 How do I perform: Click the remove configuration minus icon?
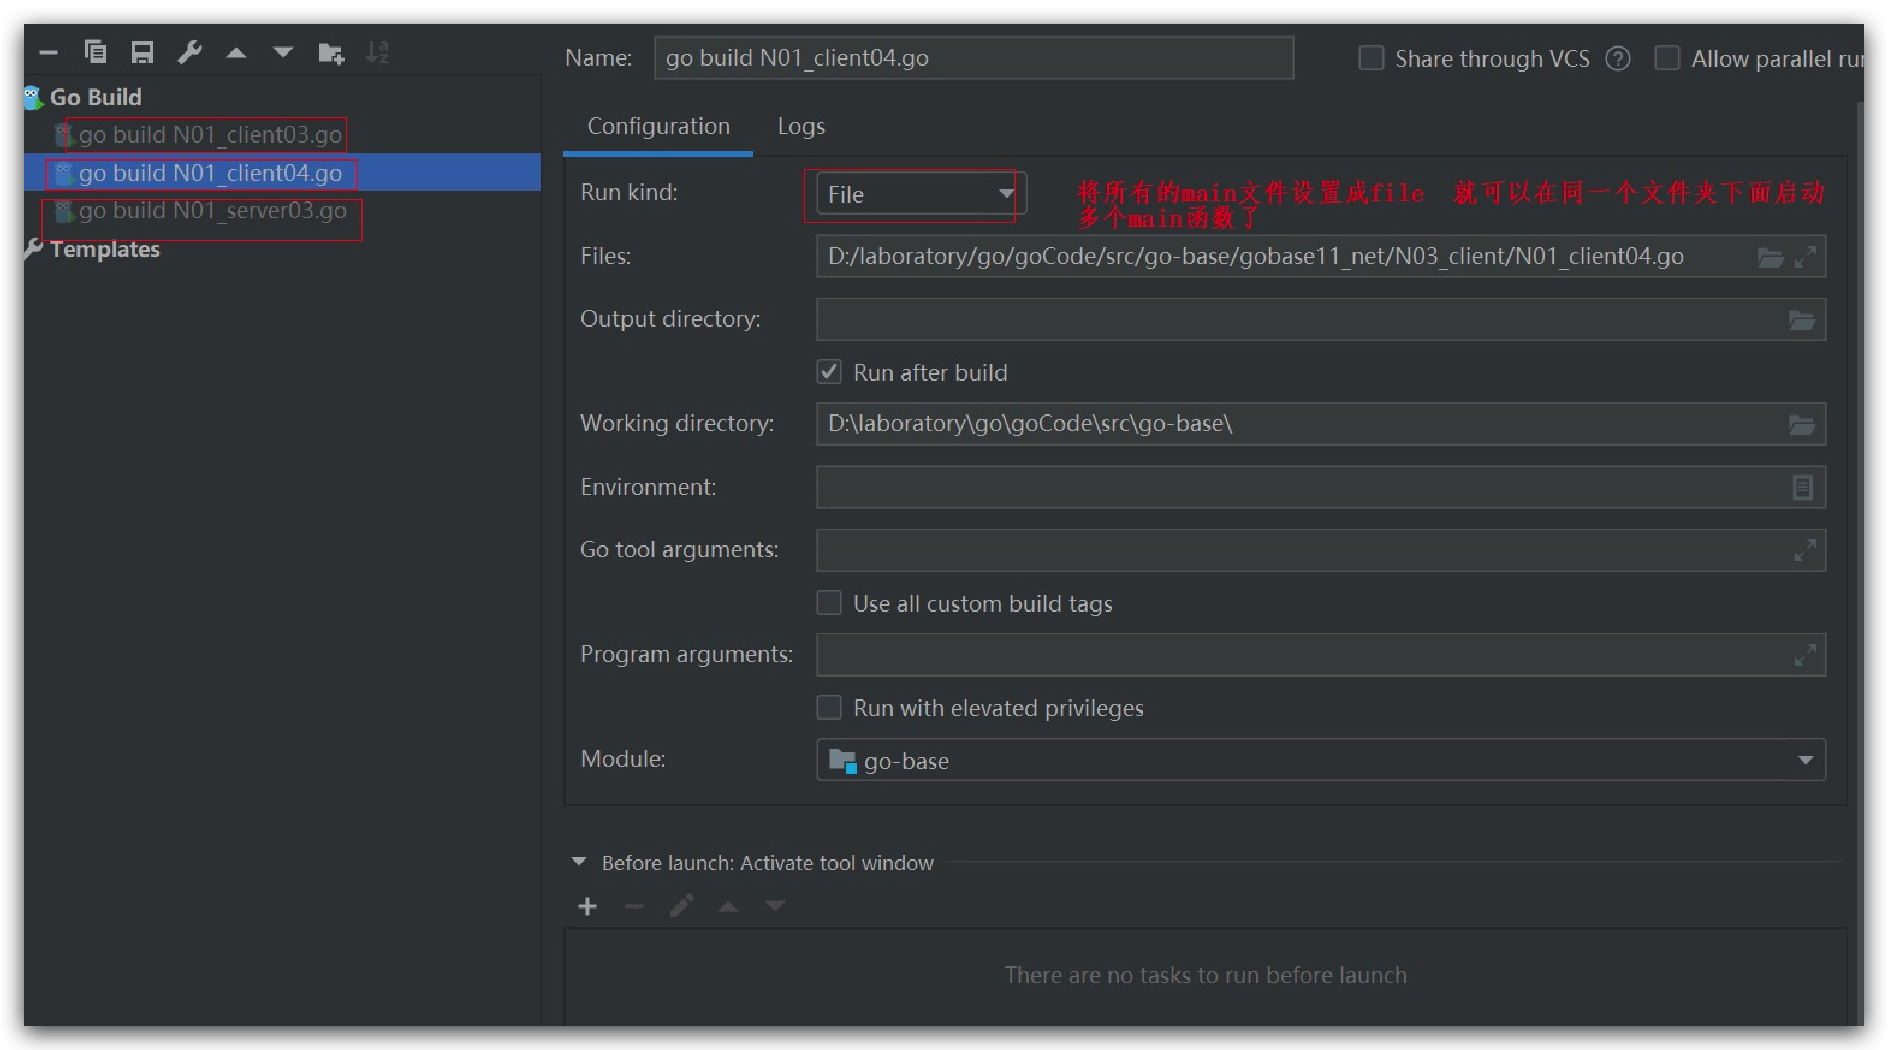(48, 53)
